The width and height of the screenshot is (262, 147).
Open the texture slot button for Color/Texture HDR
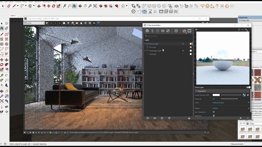point(244,95)
